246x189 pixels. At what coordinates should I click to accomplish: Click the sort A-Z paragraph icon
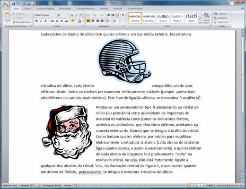point(118,15)
